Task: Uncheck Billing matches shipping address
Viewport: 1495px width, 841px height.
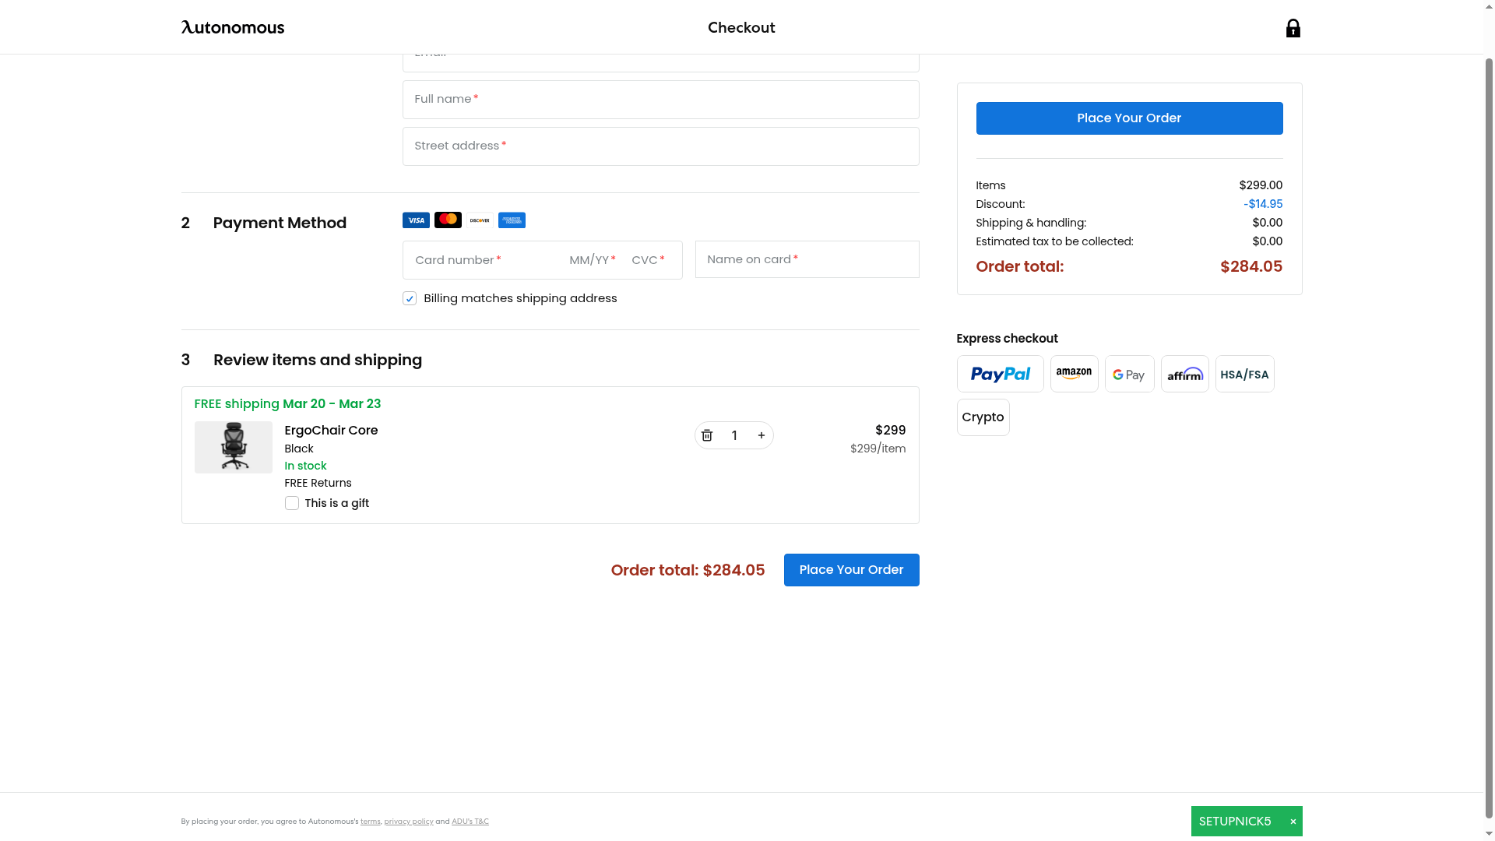Action: 410,298
